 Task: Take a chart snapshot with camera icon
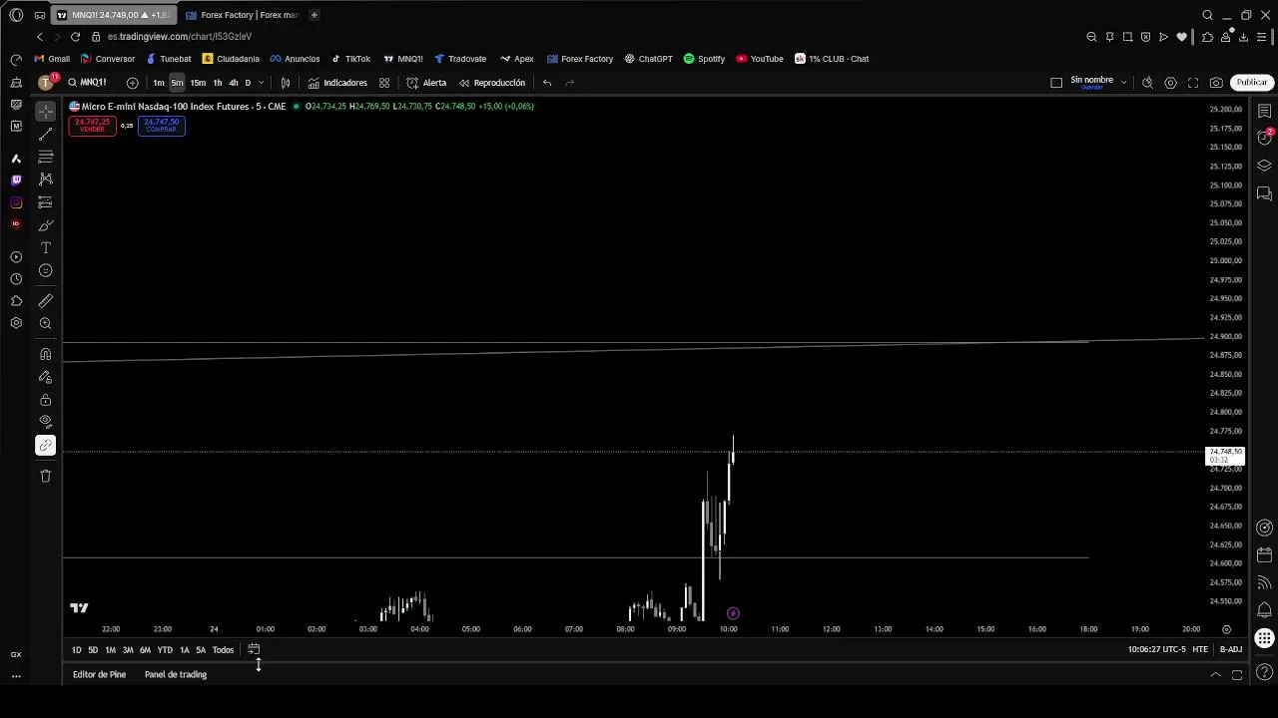pos(1216,83)
